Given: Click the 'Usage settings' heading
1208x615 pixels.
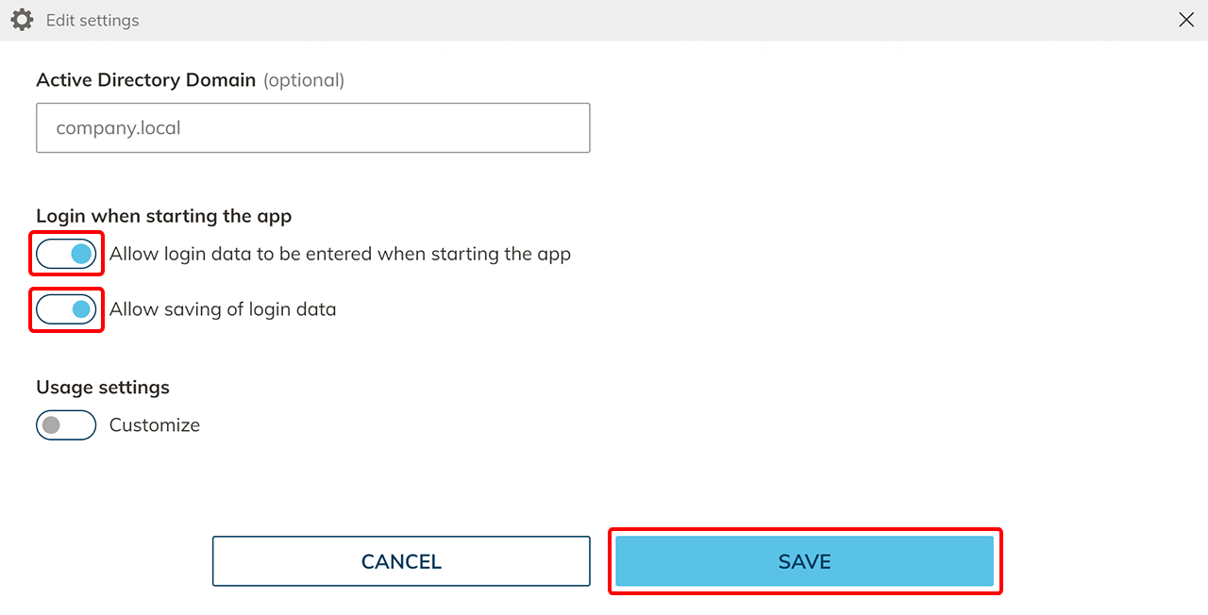Looking at the screenshot, I should click(x=103, y=388).
